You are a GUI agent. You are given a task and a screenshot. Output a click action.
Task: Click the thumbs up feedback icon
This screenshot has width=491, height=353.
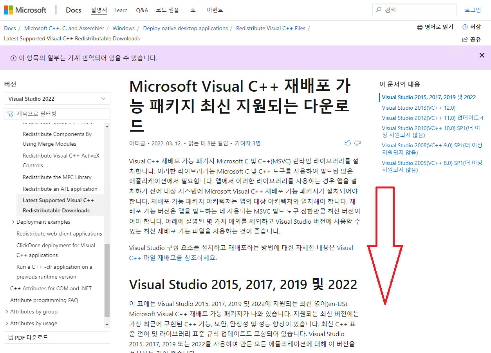coord(348,143)
